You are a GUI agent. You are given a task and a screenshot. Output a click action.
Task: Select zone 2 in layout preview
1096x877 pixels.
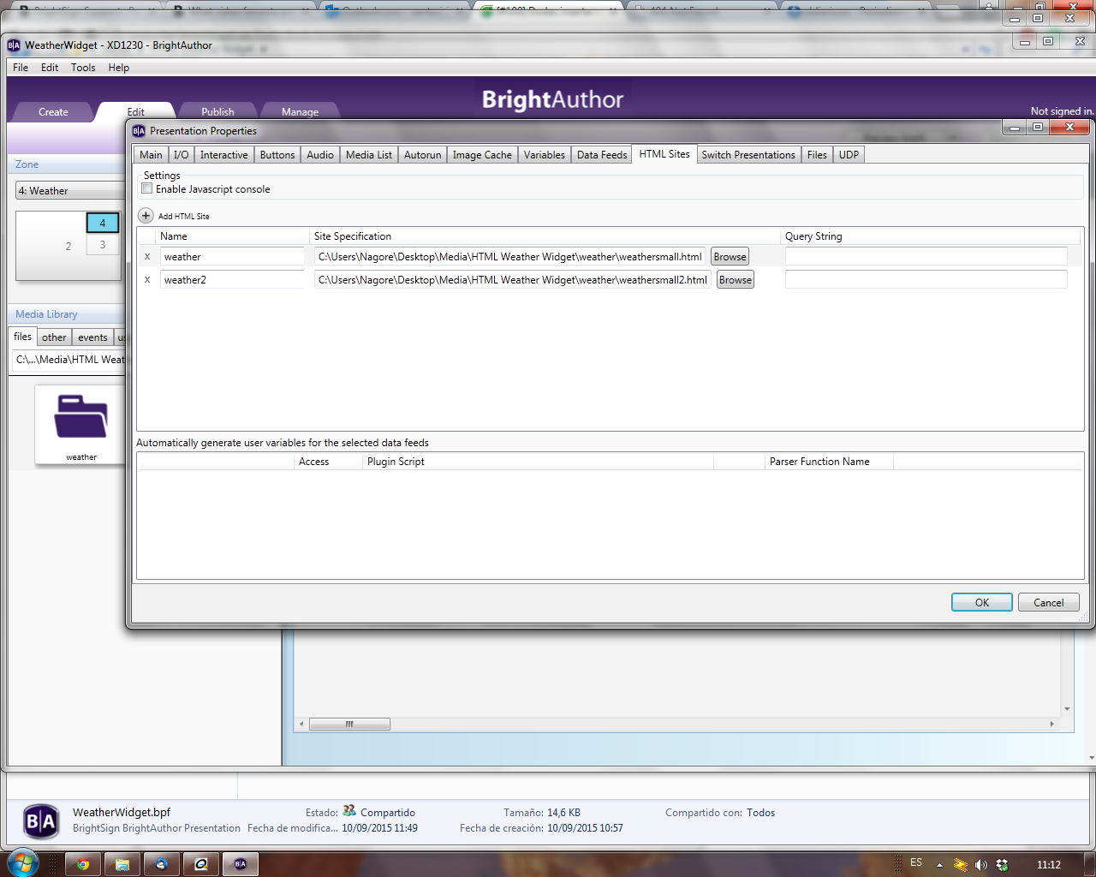(x=68, y=246)
